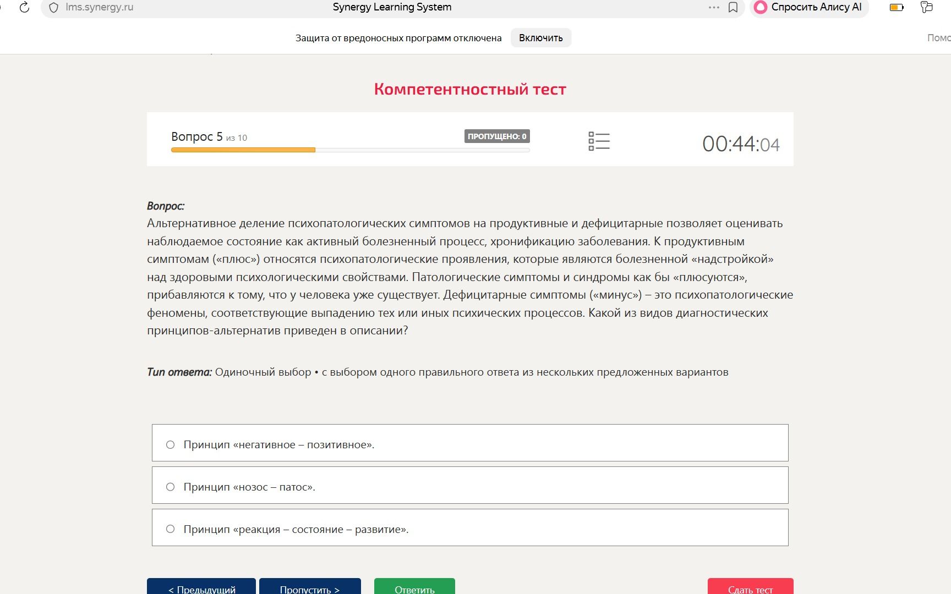Open the question list icon

pos(599,141)
